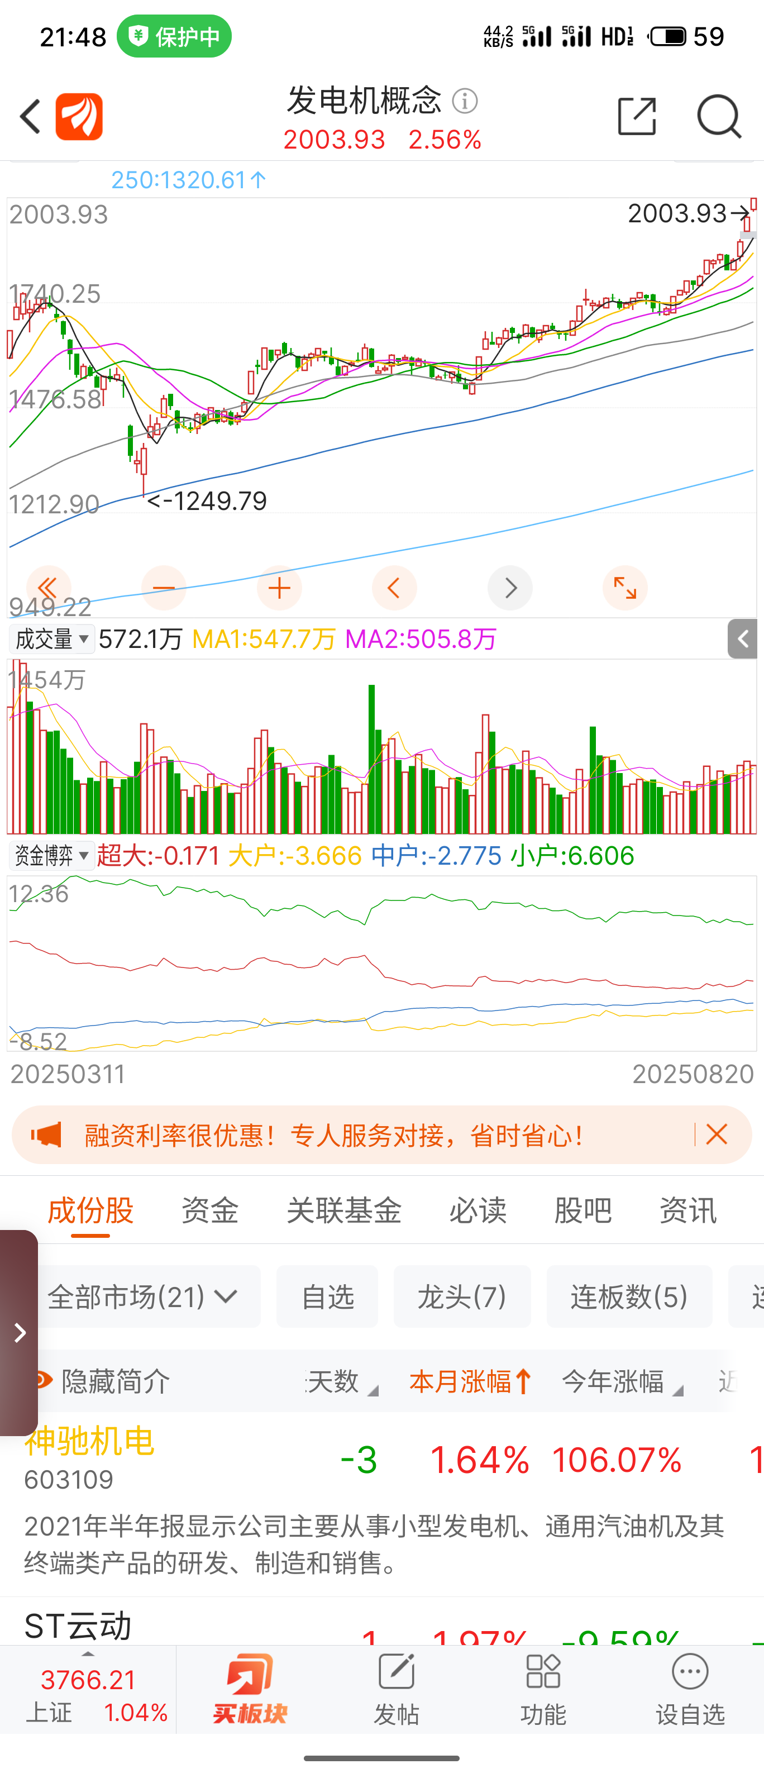Switch to 成份股 tab
Screen dimensions: 764x1783
click(90, 1210)
